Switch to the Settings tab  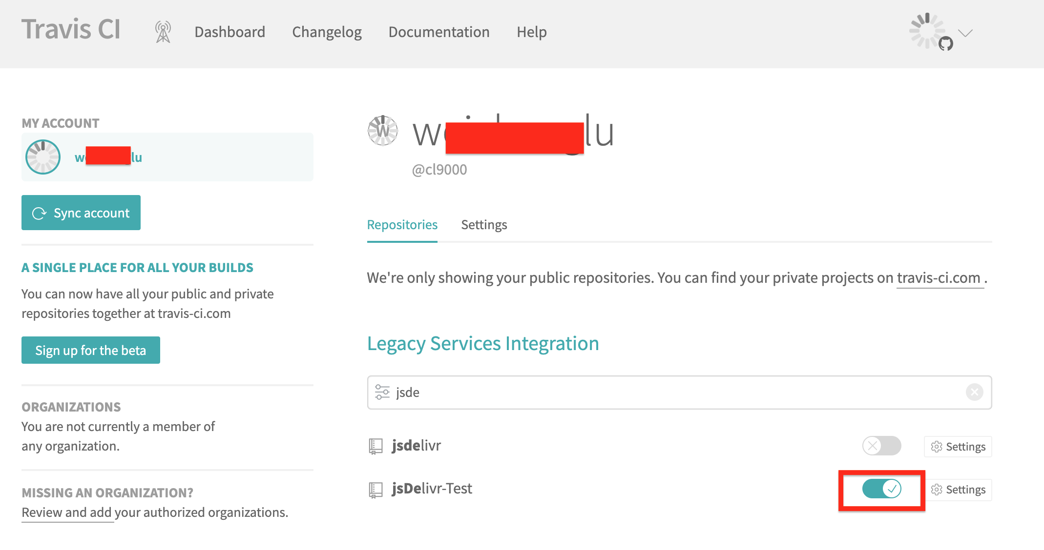tap(484, 225)
